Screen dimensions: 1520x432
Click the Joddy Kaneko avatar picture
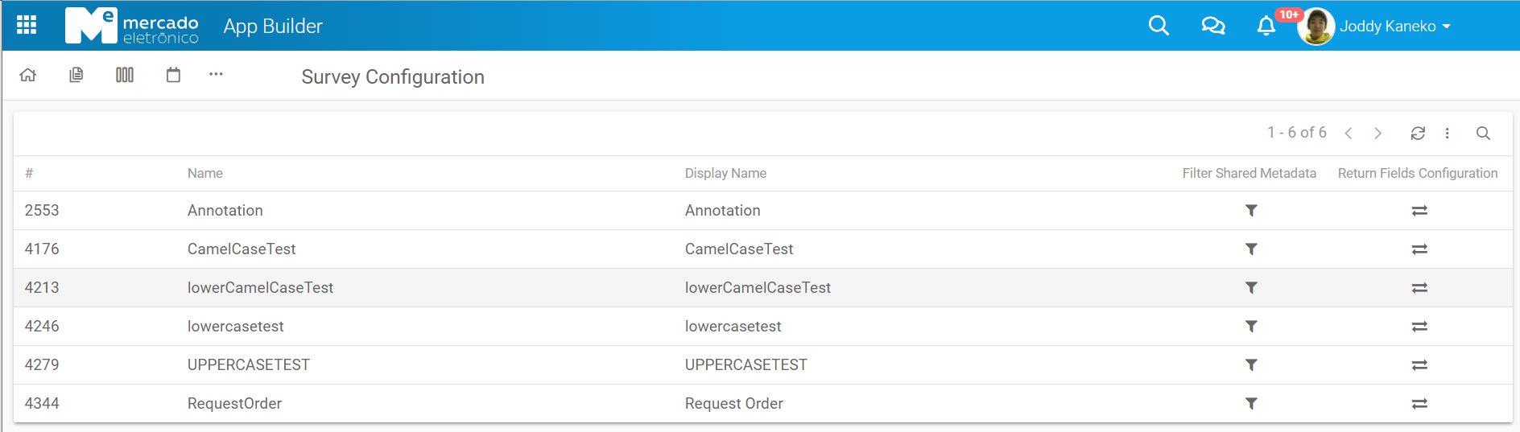[1316, 27]
